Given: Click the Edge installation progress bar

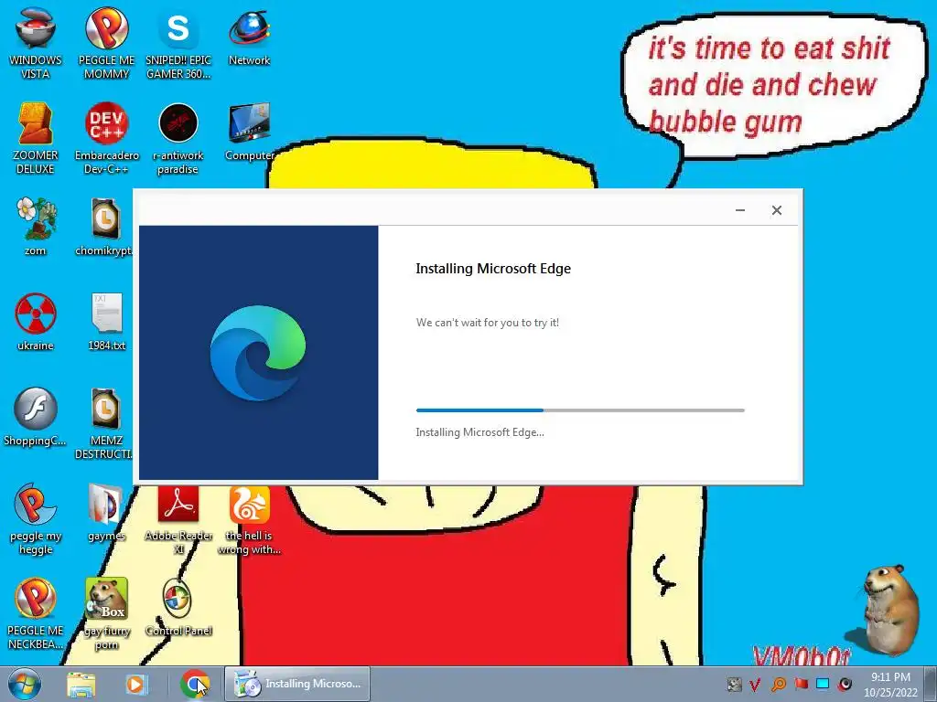Looking at the screenshot, I should [x=580, y=410].
